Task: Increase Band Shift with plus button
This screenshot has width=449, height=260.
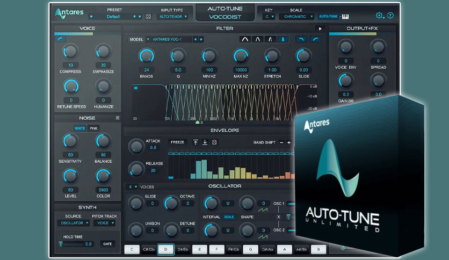Action: [x=288, y=142]
